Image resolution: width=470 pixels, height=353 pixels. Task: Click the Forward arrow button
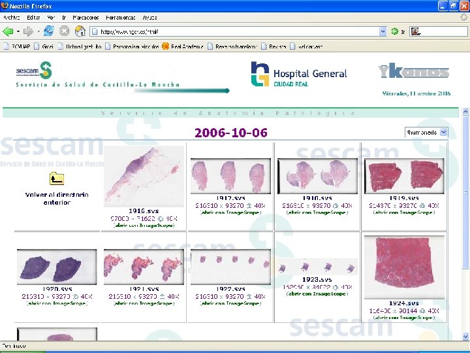click(28, 31)
